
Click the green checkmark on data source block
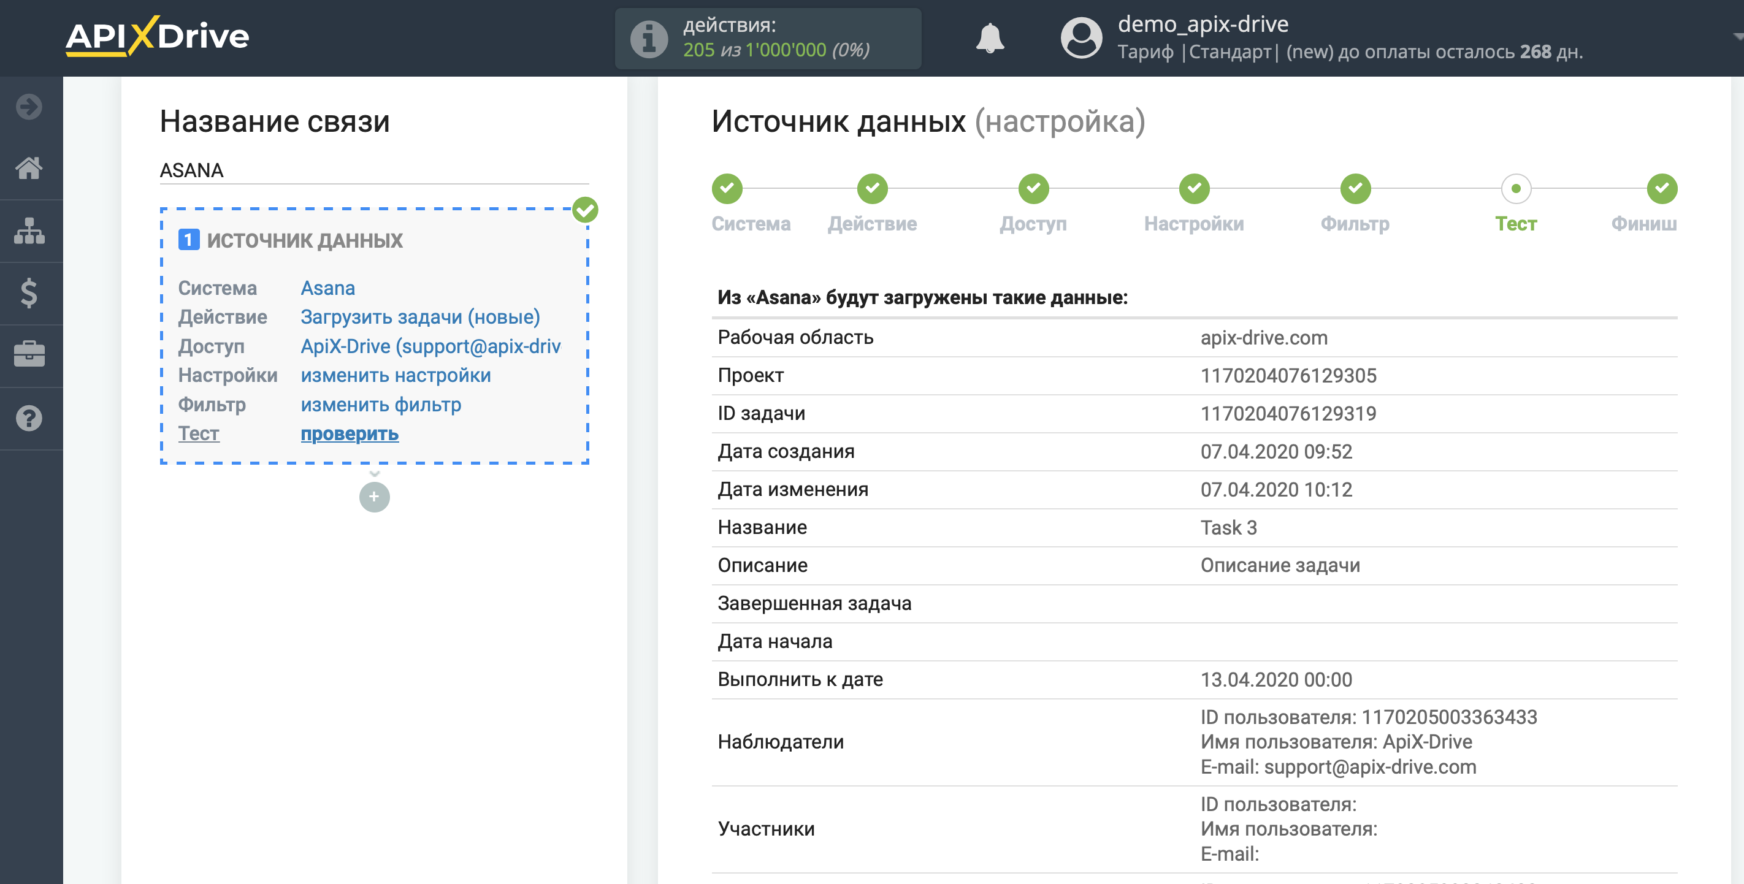click(x=585, y=210)
